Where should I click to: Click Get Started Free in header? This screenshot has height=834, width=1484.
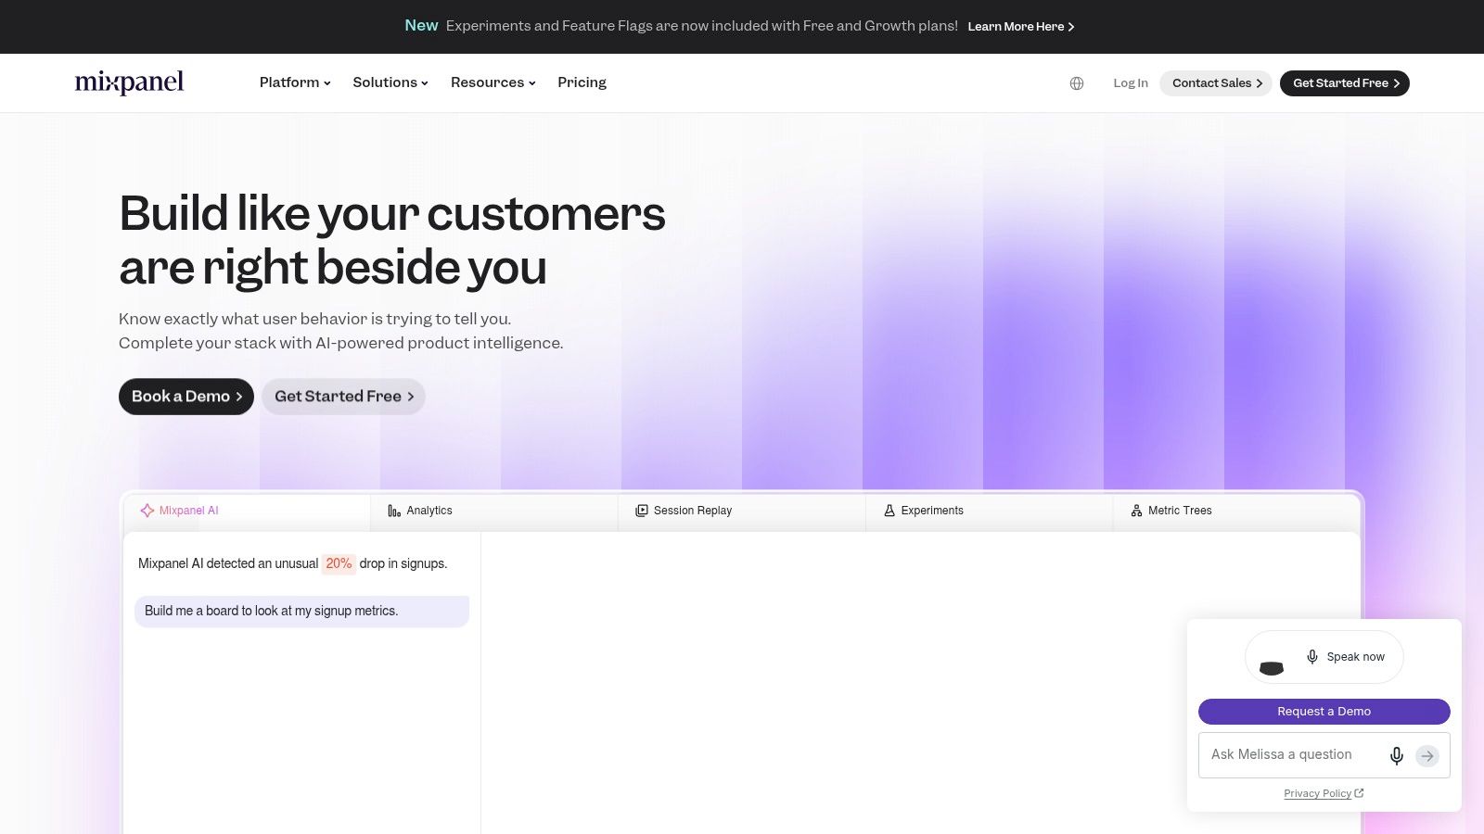1345,83
